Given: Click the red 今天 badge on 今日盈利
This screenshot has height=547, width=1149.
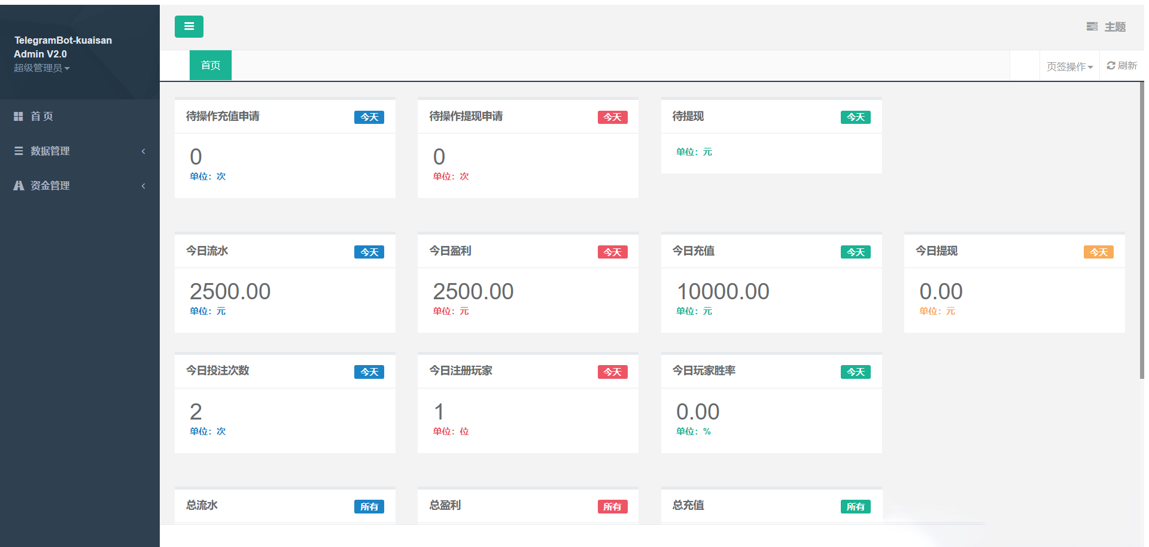Looking at the screenshot, I should point(612,253).
